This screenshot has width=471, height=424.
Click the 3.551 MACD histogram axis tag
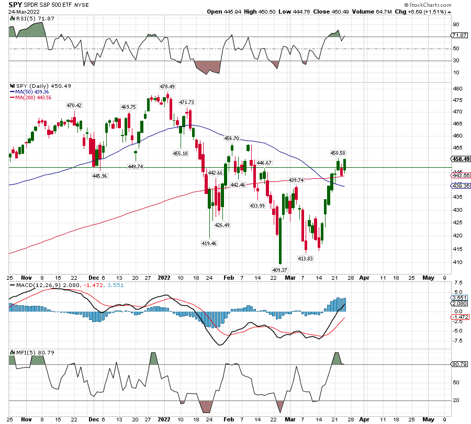[x=459, y=297]
